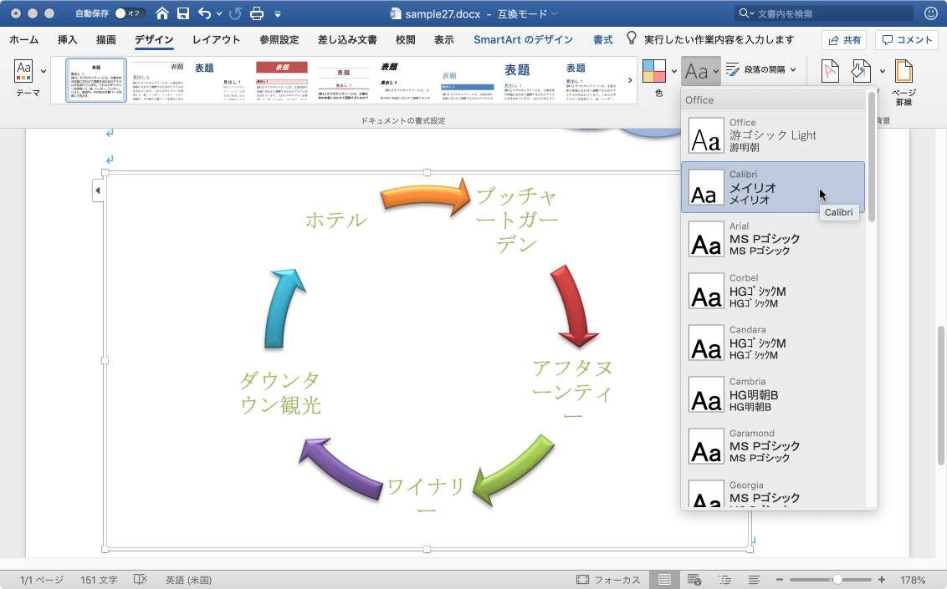Print document using the printer icon
Image resolution: width=947 pixels, height=589 pixels.
[257, 13]
